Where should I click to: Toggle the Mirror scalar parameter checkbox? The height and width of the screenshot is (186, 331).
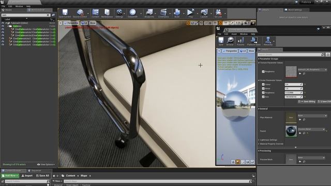[x=263, y=88]
